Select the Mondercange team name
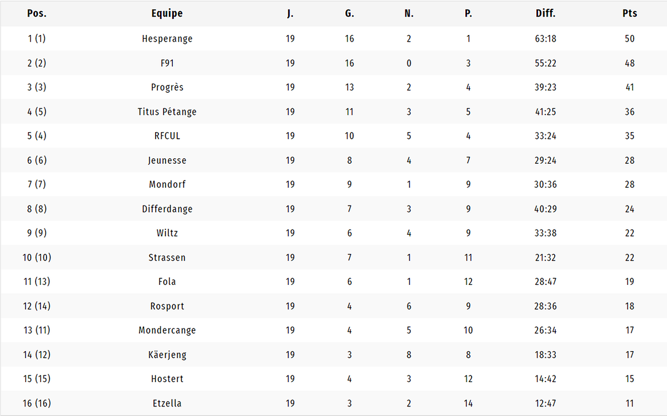The width and height of the screenshot is (667, 416). (x=167, y=330)
